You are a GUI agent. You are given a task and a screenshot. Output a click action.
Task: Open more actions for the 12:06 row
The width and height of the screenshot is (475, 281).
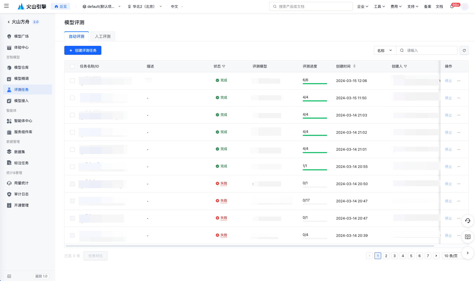click(459, 81)
